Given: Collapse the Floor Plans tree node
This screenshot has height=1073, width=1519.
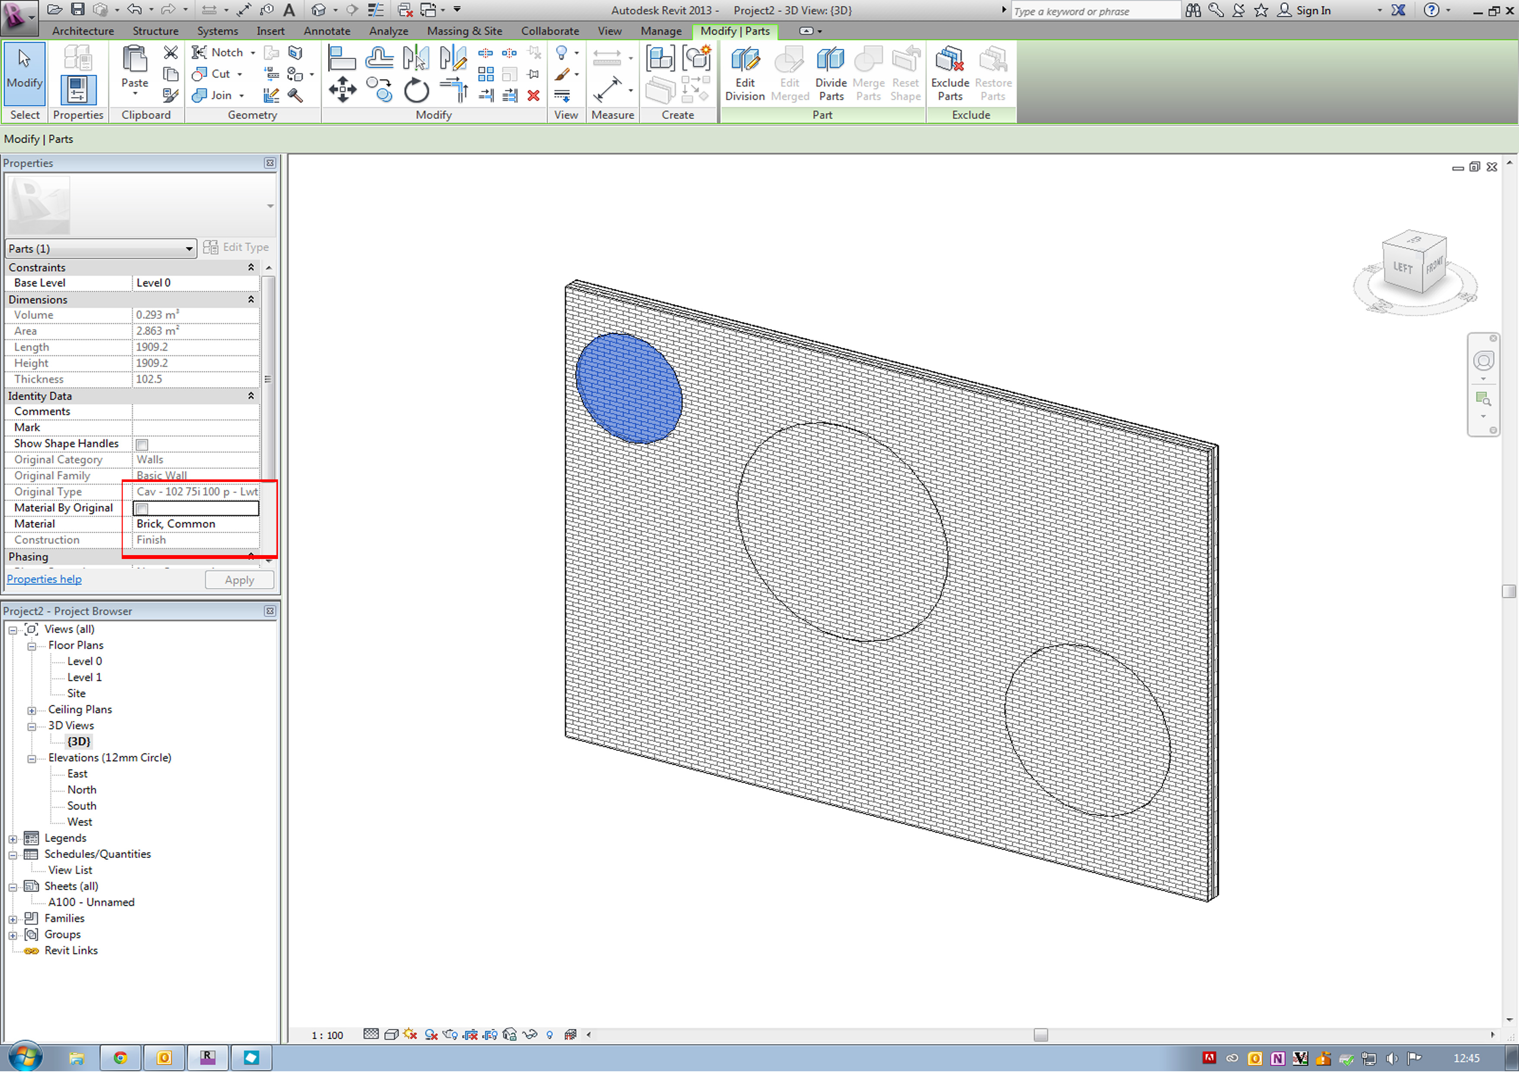Looking at the screenshot, I should coord(32,646).
